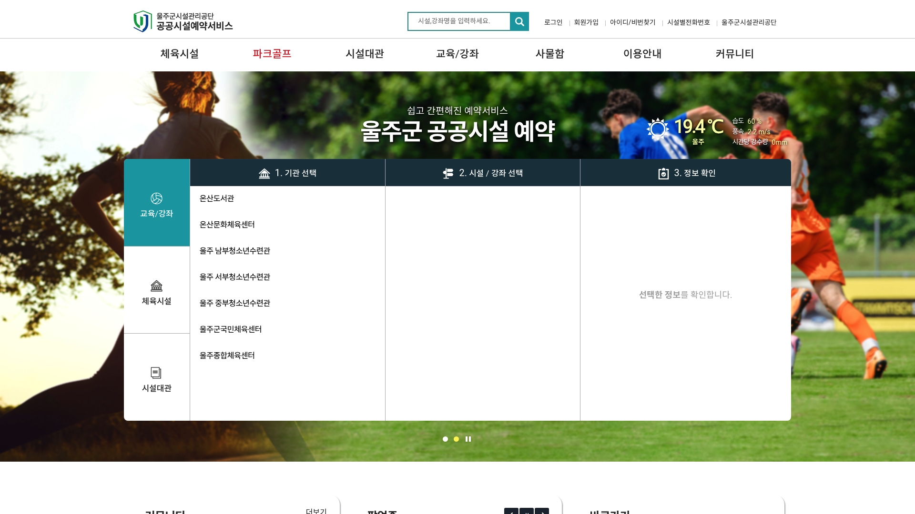
Task: Select 울주 남부청소년수련관 institution
Action: 235,251
